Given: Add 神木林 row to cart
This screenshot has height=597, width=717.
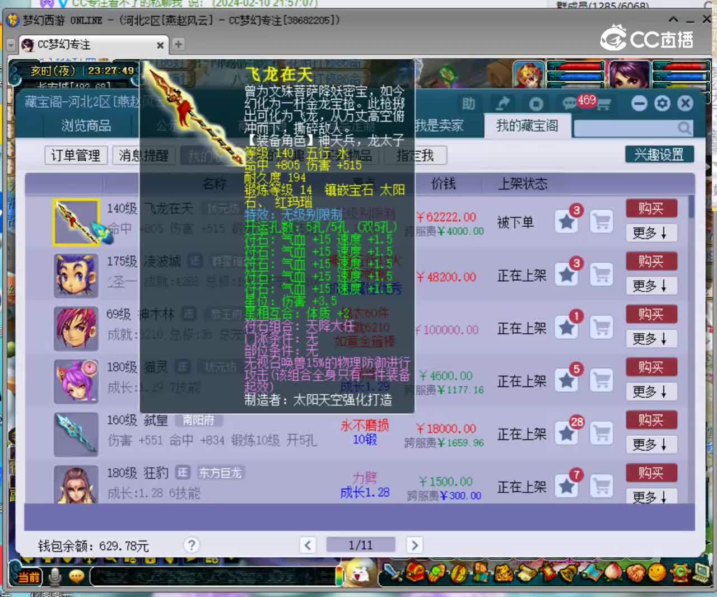Looking at the screenshot, I should click(602, 328).
